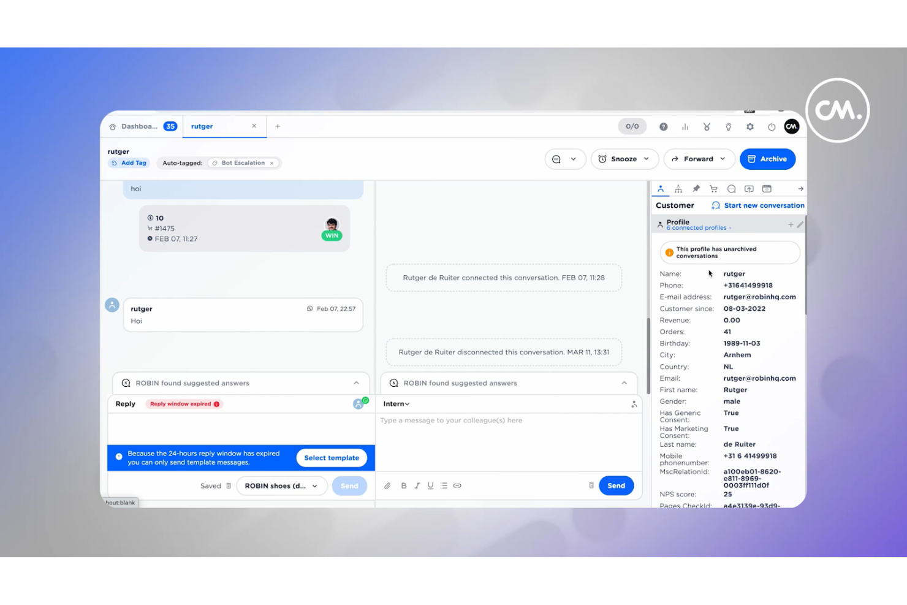The height and width of the screenshot is (605, 907).
Task: Open the statistics icon in the top bar
Action: [x=685, y=126]
